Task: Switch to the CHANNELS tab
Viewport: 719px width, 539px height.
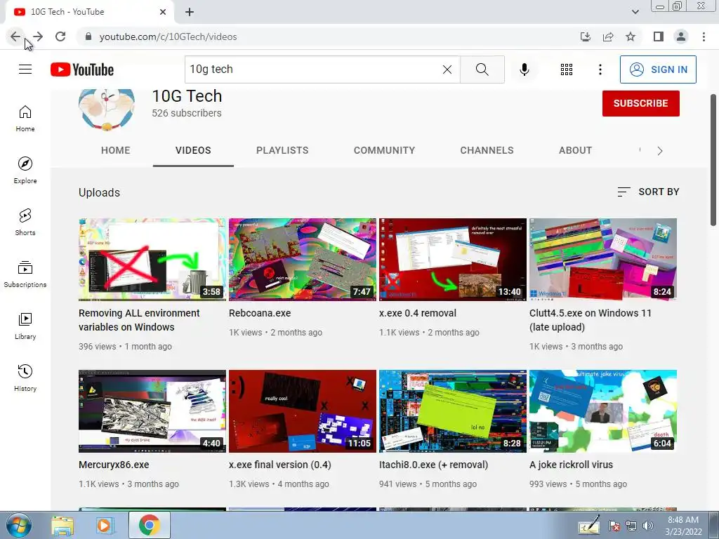Action: click(x=487, y=150)
